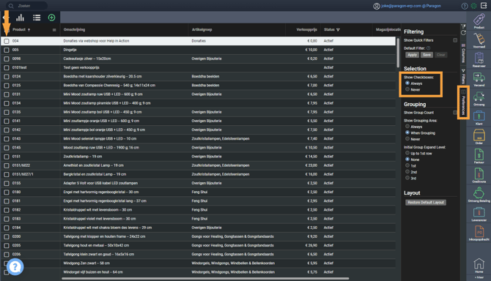Choose 2nd initial group expand level
Screen dimensions: 491x281
tap(407, 172)
